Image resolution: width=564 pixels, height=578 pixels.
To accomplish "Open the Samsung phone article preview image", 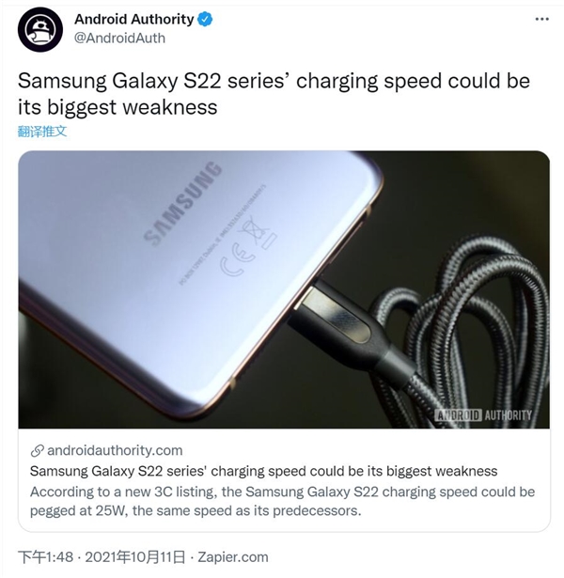I will click(284, 289).
